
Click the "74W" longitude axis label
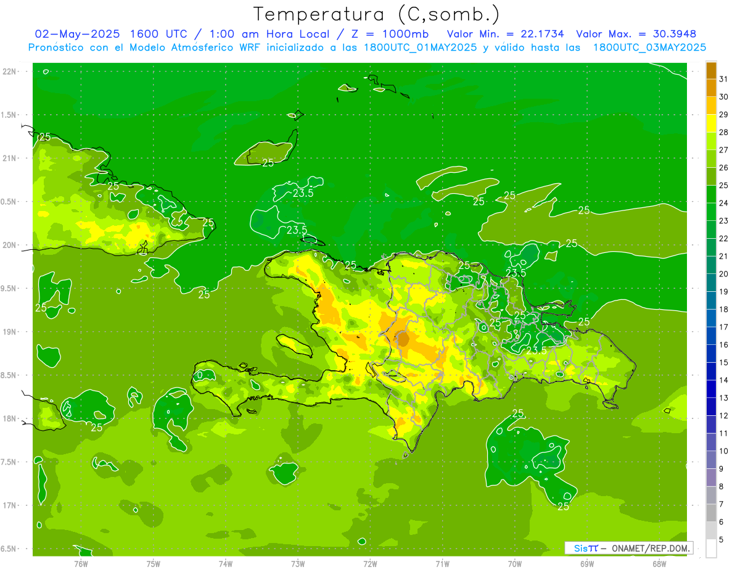tap(226, 563)
